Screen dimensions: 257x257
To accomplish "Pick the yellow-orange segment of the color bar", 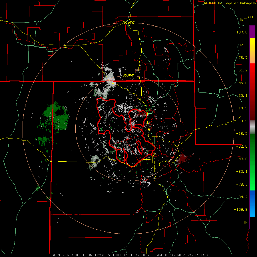I will (252, 51).
